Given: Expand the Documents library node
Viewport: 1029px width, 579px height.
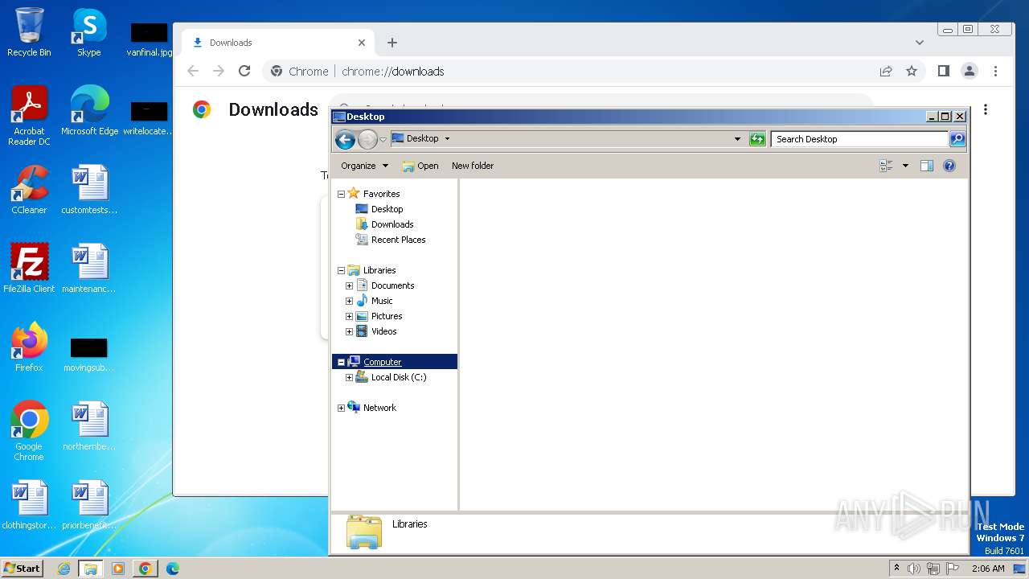Looking at the screenshot, I should coord(349,285).
